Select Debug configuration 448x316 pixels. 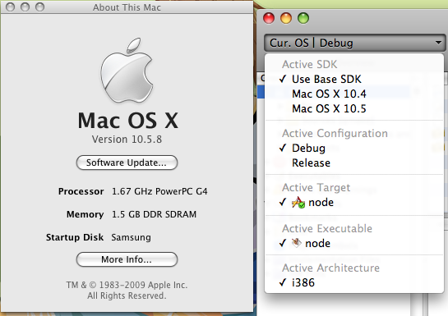(x=354, y=148)
